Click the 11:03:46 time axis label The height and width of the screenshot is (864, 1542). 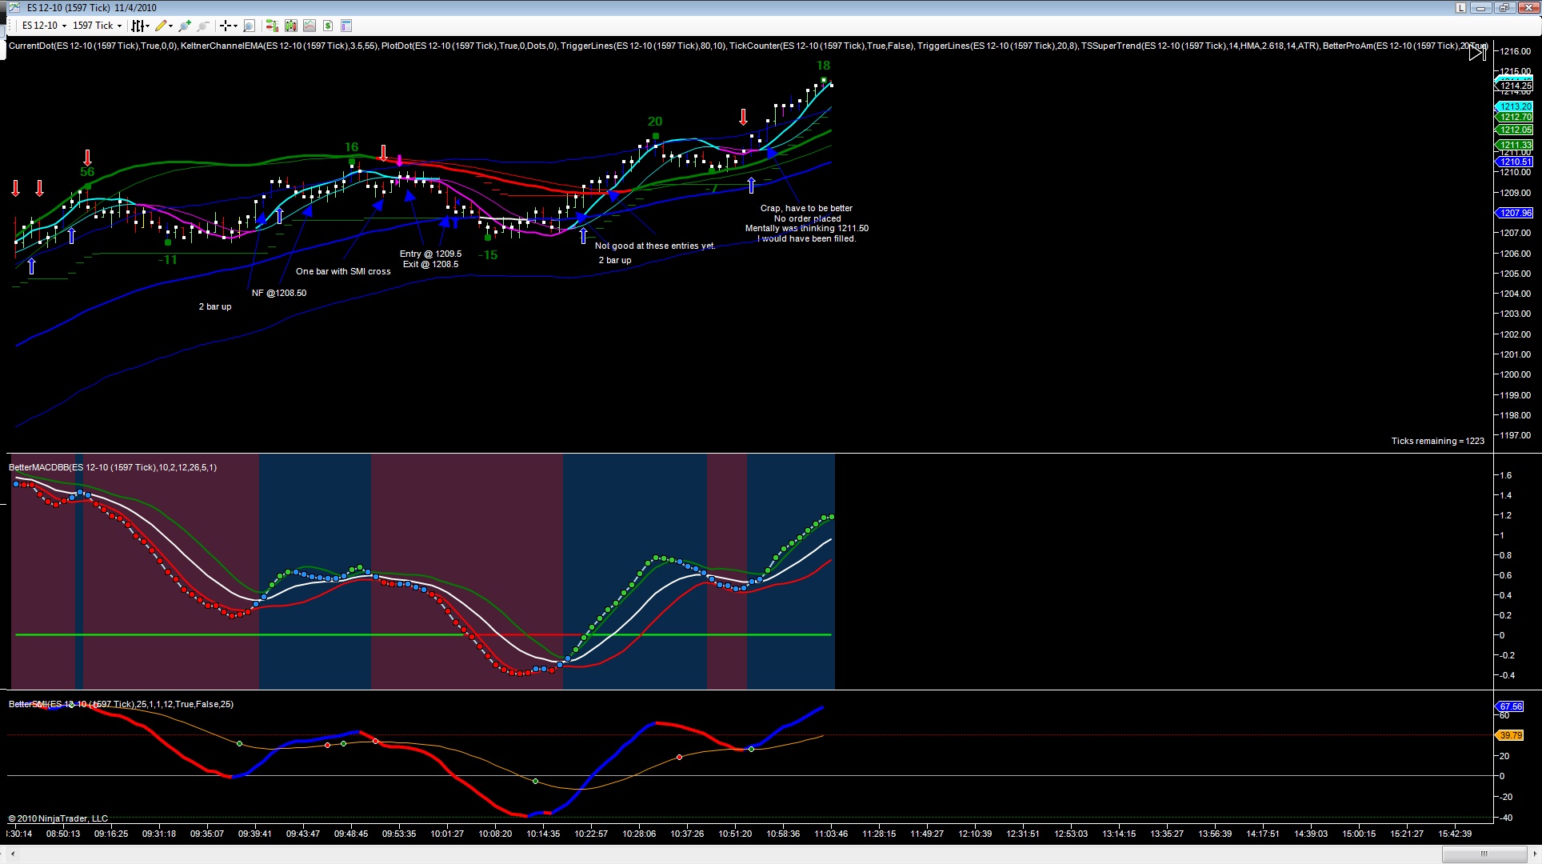[x=831, y=834]
